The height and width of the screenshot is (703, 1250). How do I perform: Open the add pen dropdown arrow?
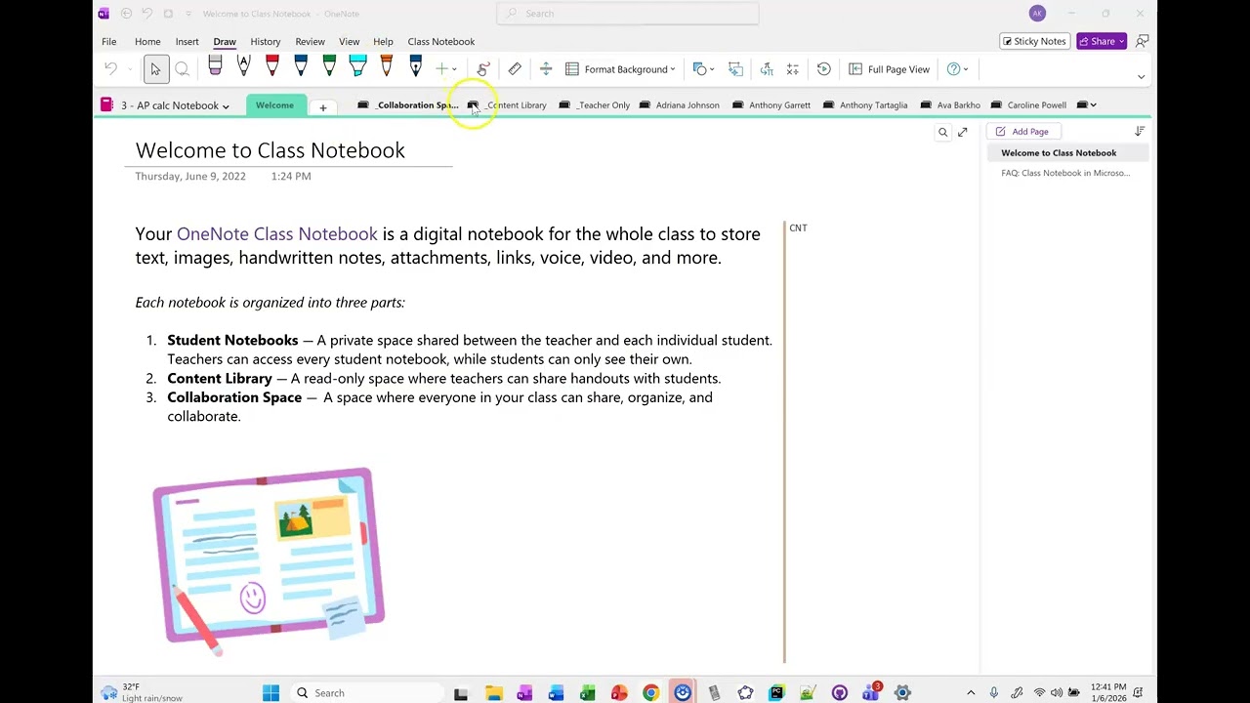tap(454, 69)
